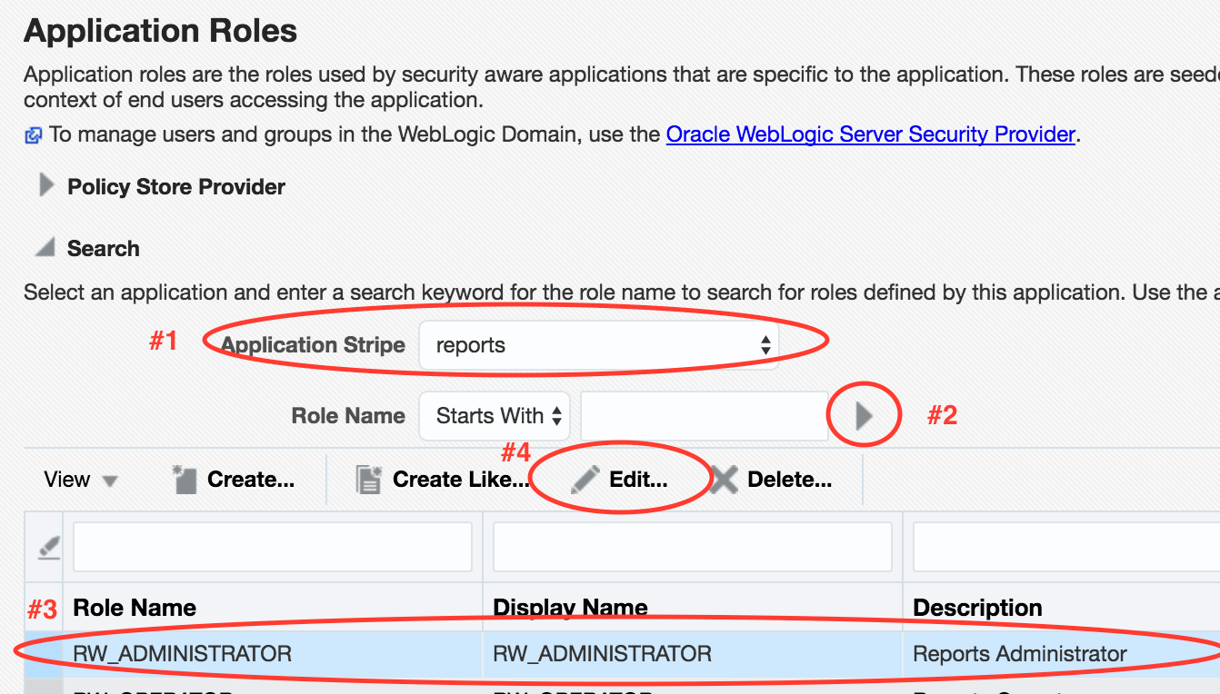Viewport: 1220px width, 694px height.
Task: Open the View menu
Action: (68, 479)
